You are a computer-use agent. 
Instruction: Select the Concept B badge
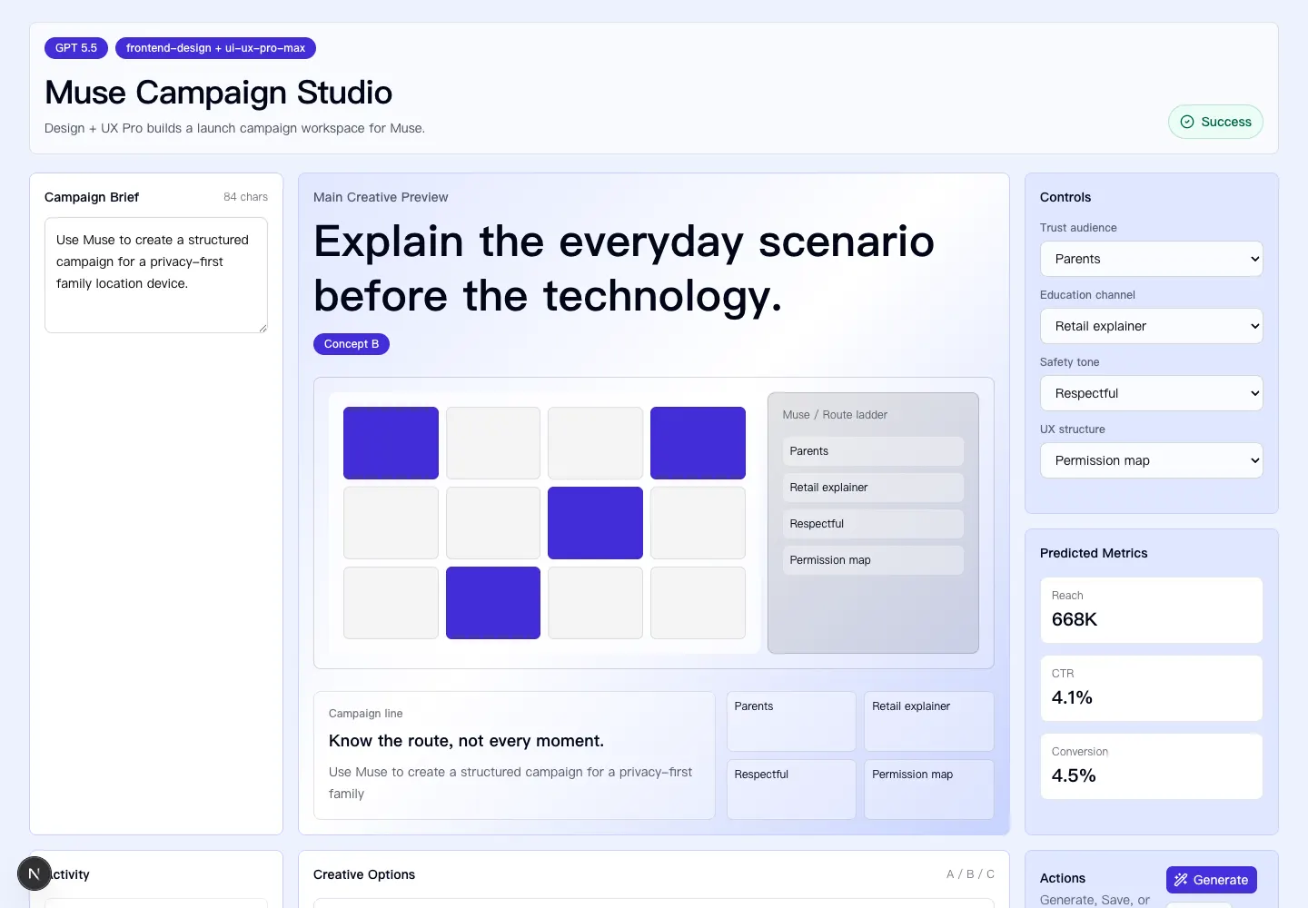coord(352,344)
